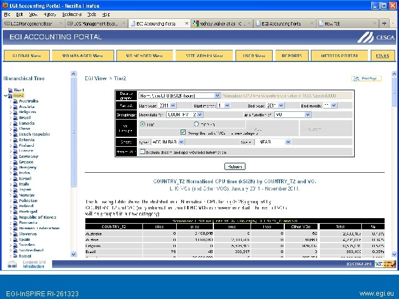
Task: Click the EGI European Grid Infrastructure logo
Action: [x=26, y=264]
